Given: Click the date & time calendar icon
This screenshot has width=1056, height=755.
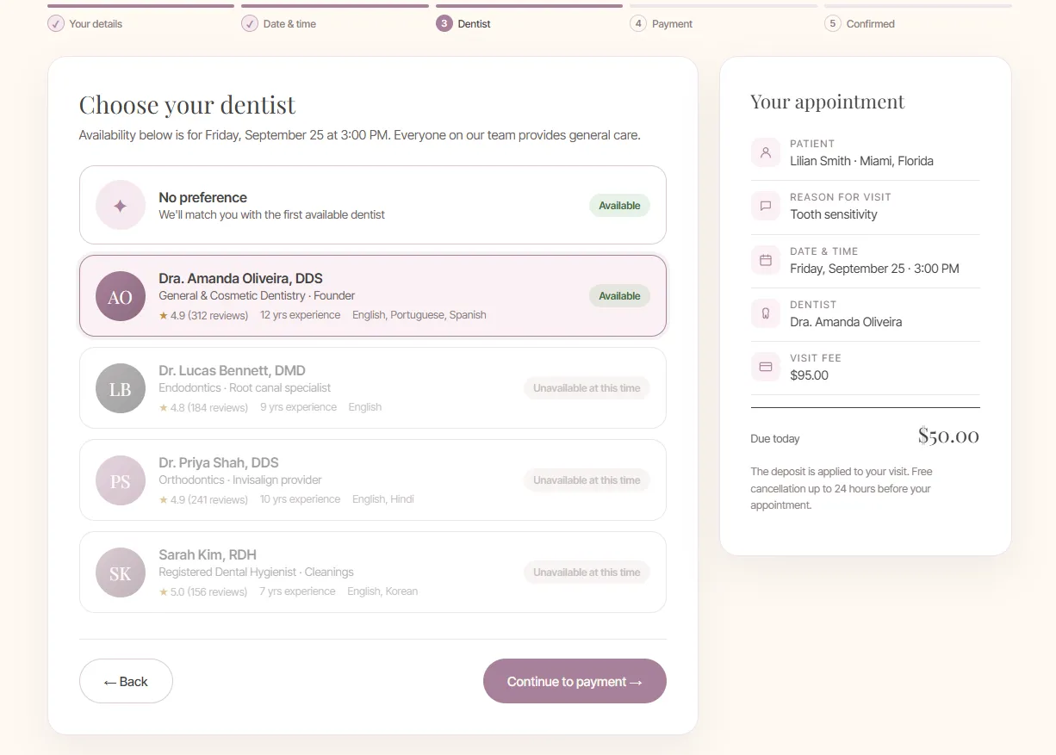Looking at the screenshot, I should [x=766, y=260].
